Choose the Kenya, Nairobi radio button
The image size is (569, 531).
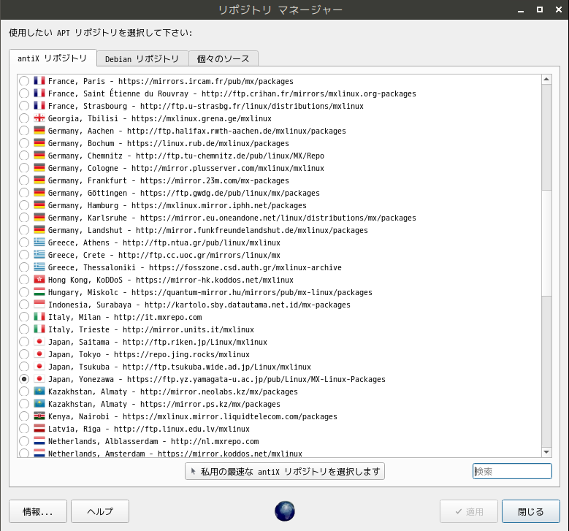(x=24, y=416)
